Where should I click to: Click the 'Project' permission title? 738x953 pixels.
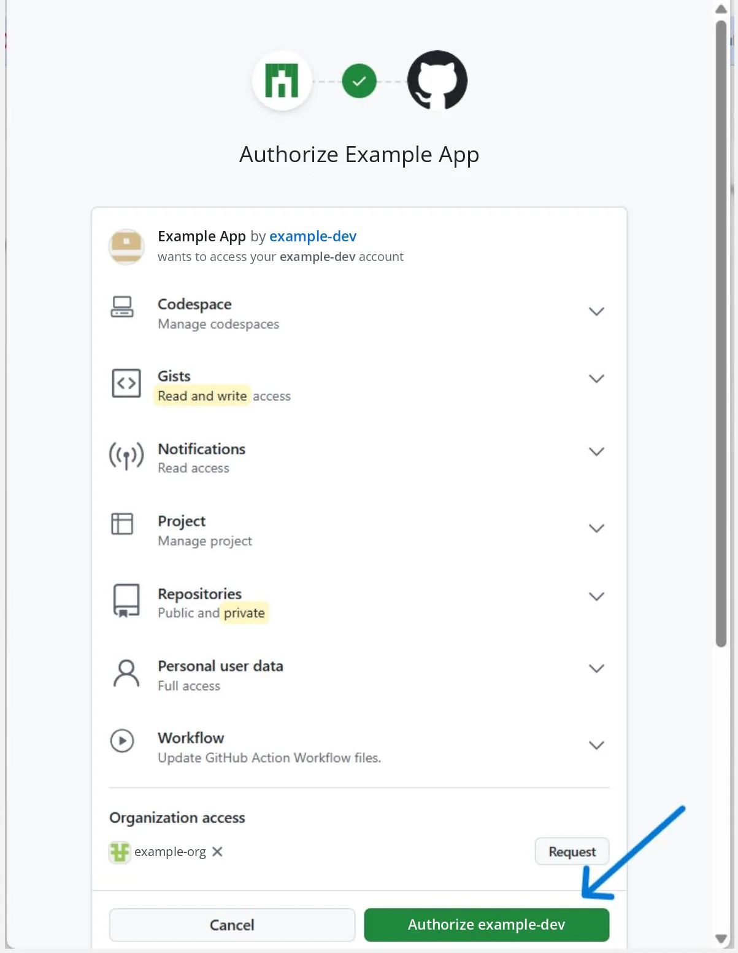(x=182, y=521)
